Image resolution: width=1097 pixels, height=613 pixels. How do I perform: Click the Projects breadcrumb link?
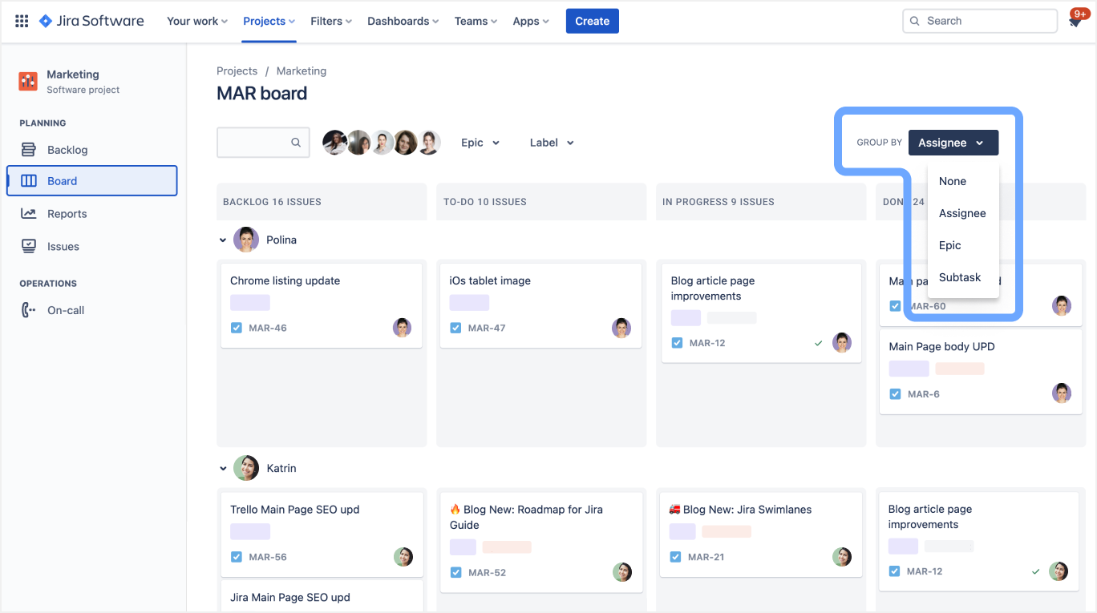tap(237, 71)
